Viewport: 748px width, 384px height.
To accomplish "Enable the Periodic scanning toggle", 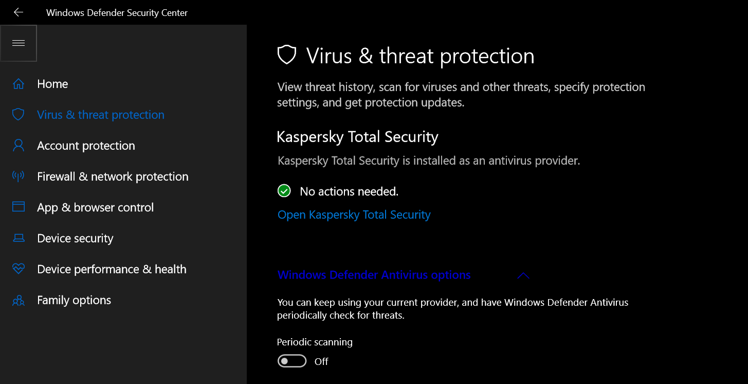I will (291, 361).
